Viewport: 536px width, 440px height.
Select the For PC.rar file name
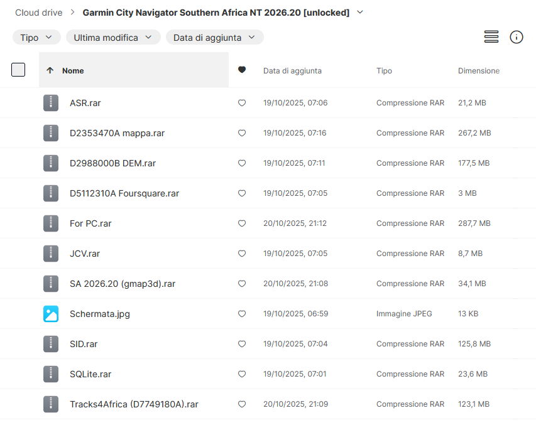click(x=90, y=223)
